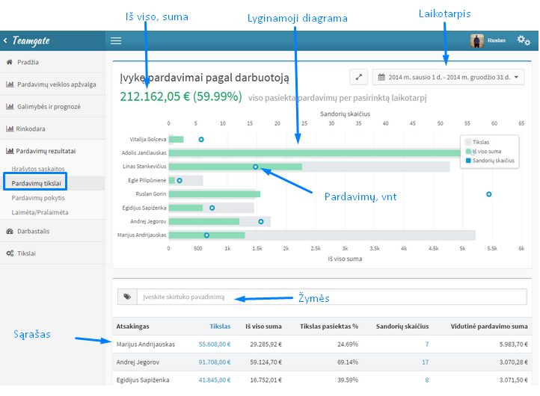Image resolution: width=540 pixels, height=396 pixels.
Task: Click Adolis Jančiauskas green bar in chart
Action: (314, 153)
